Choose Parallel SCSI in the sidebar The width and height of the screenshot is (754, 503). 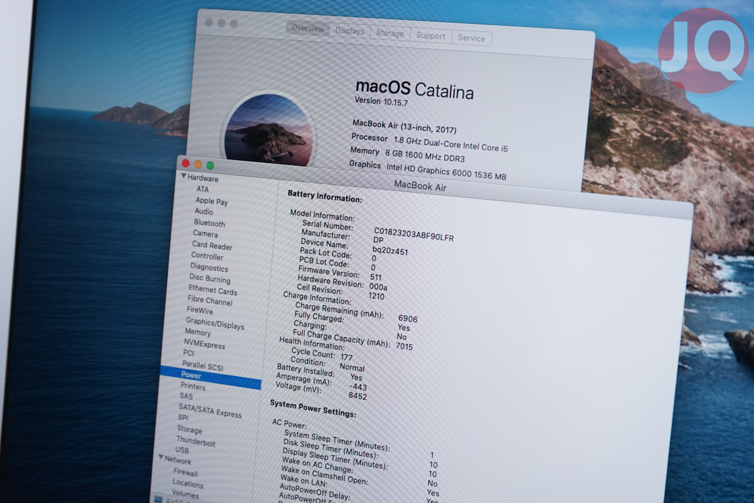(202, 365)
